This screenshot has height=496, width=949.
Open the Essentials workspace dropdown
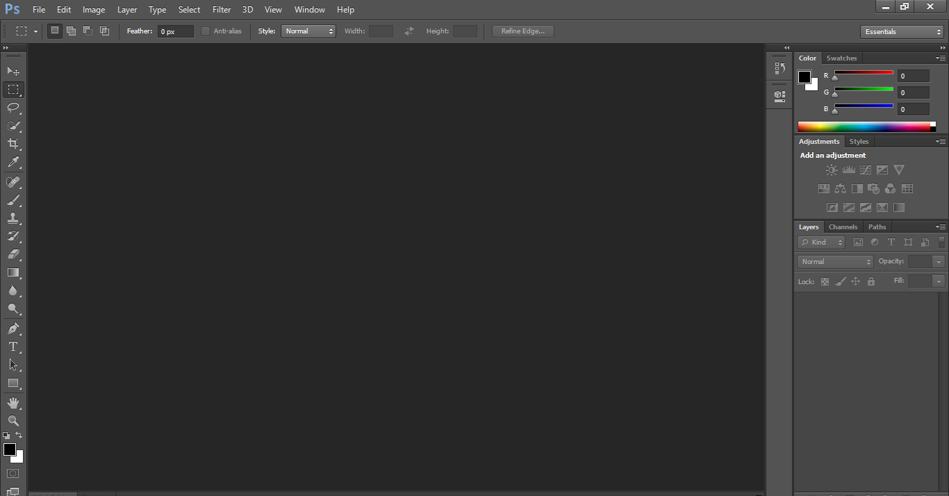point(901,31)
